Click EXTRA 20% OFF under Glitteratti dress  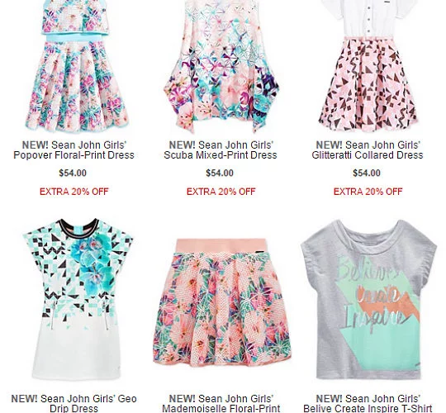pos(368,192)
